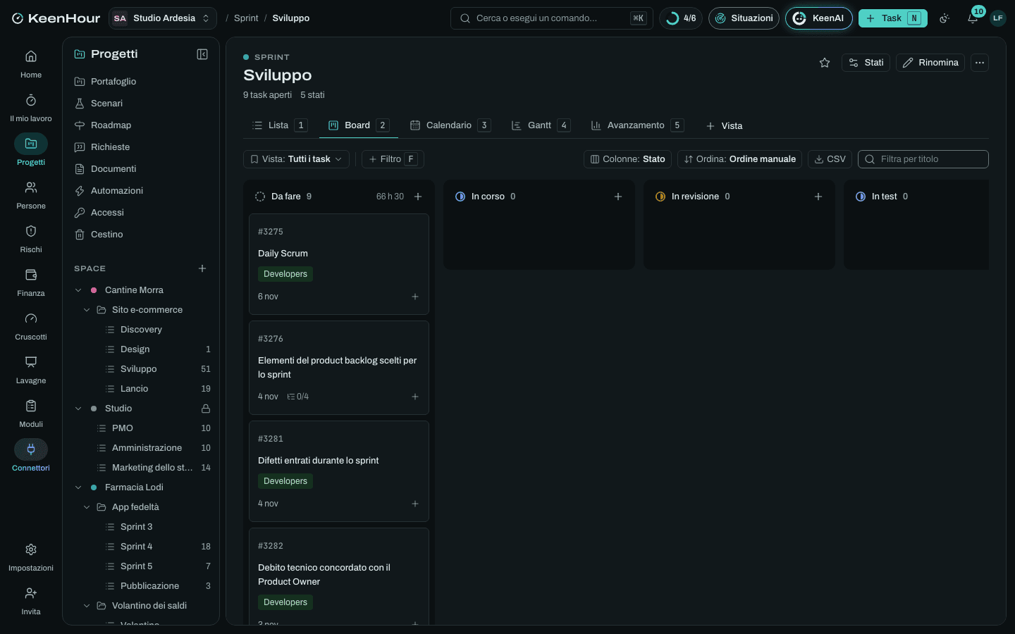Click the Stati button
This screenshot has width=1015, height=634.
866,63
